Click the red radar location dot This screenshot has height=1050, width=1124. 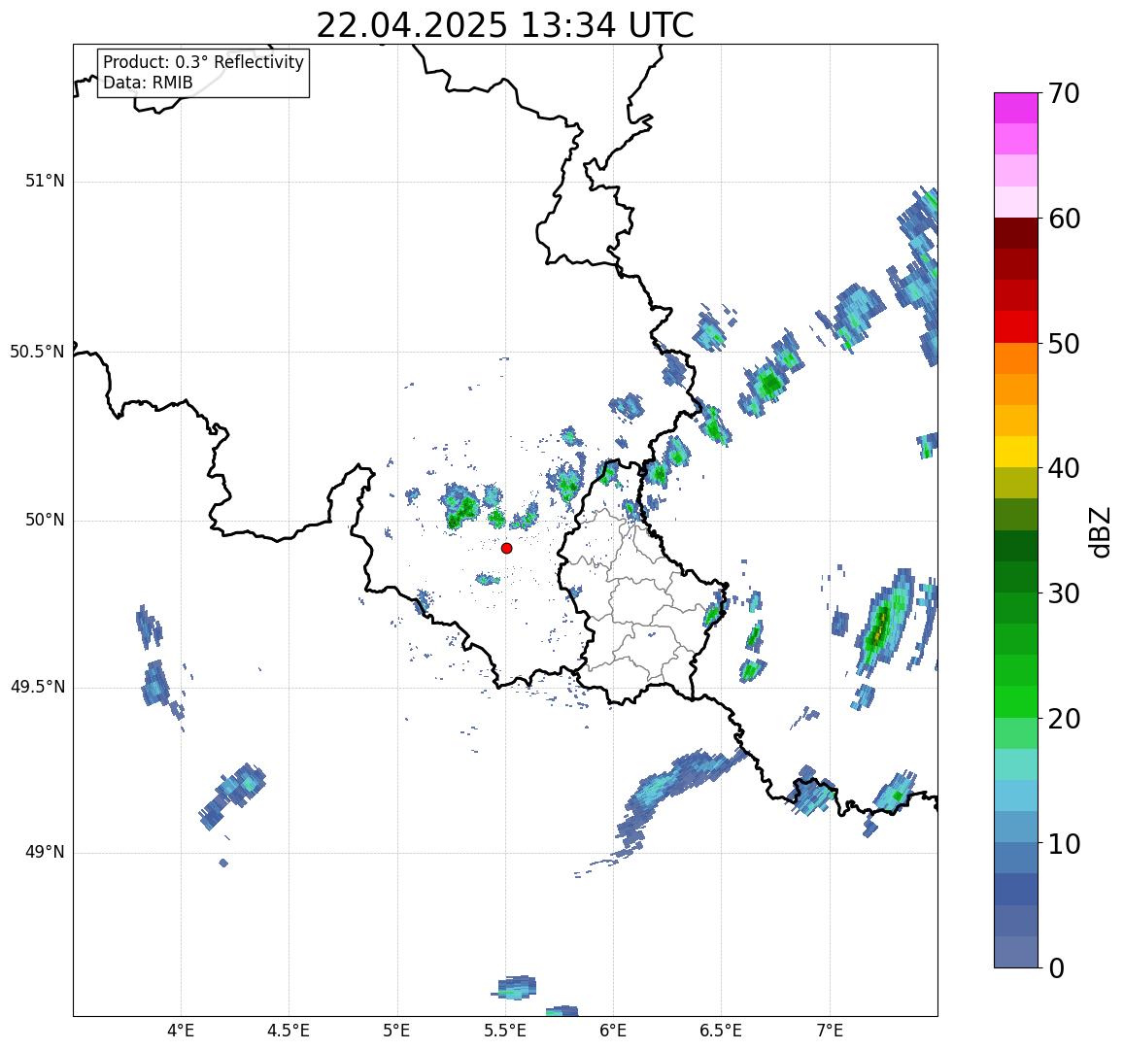[507, 548]
